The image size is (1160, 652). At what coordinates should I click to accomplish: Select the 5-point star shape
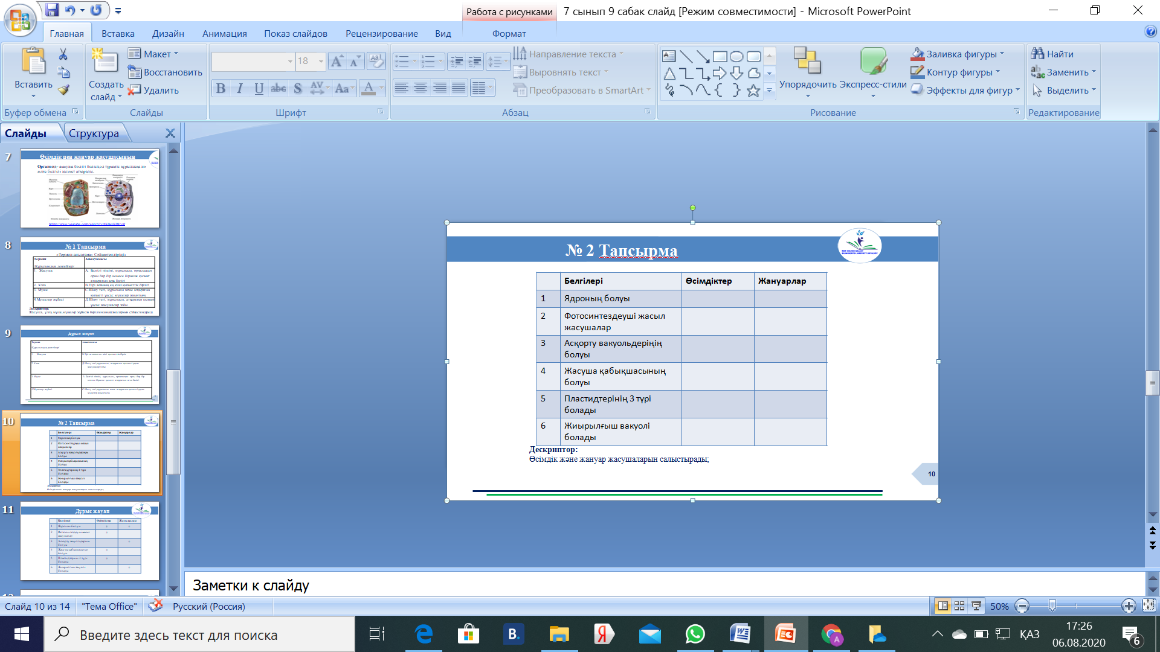click(x=753, y=91)
